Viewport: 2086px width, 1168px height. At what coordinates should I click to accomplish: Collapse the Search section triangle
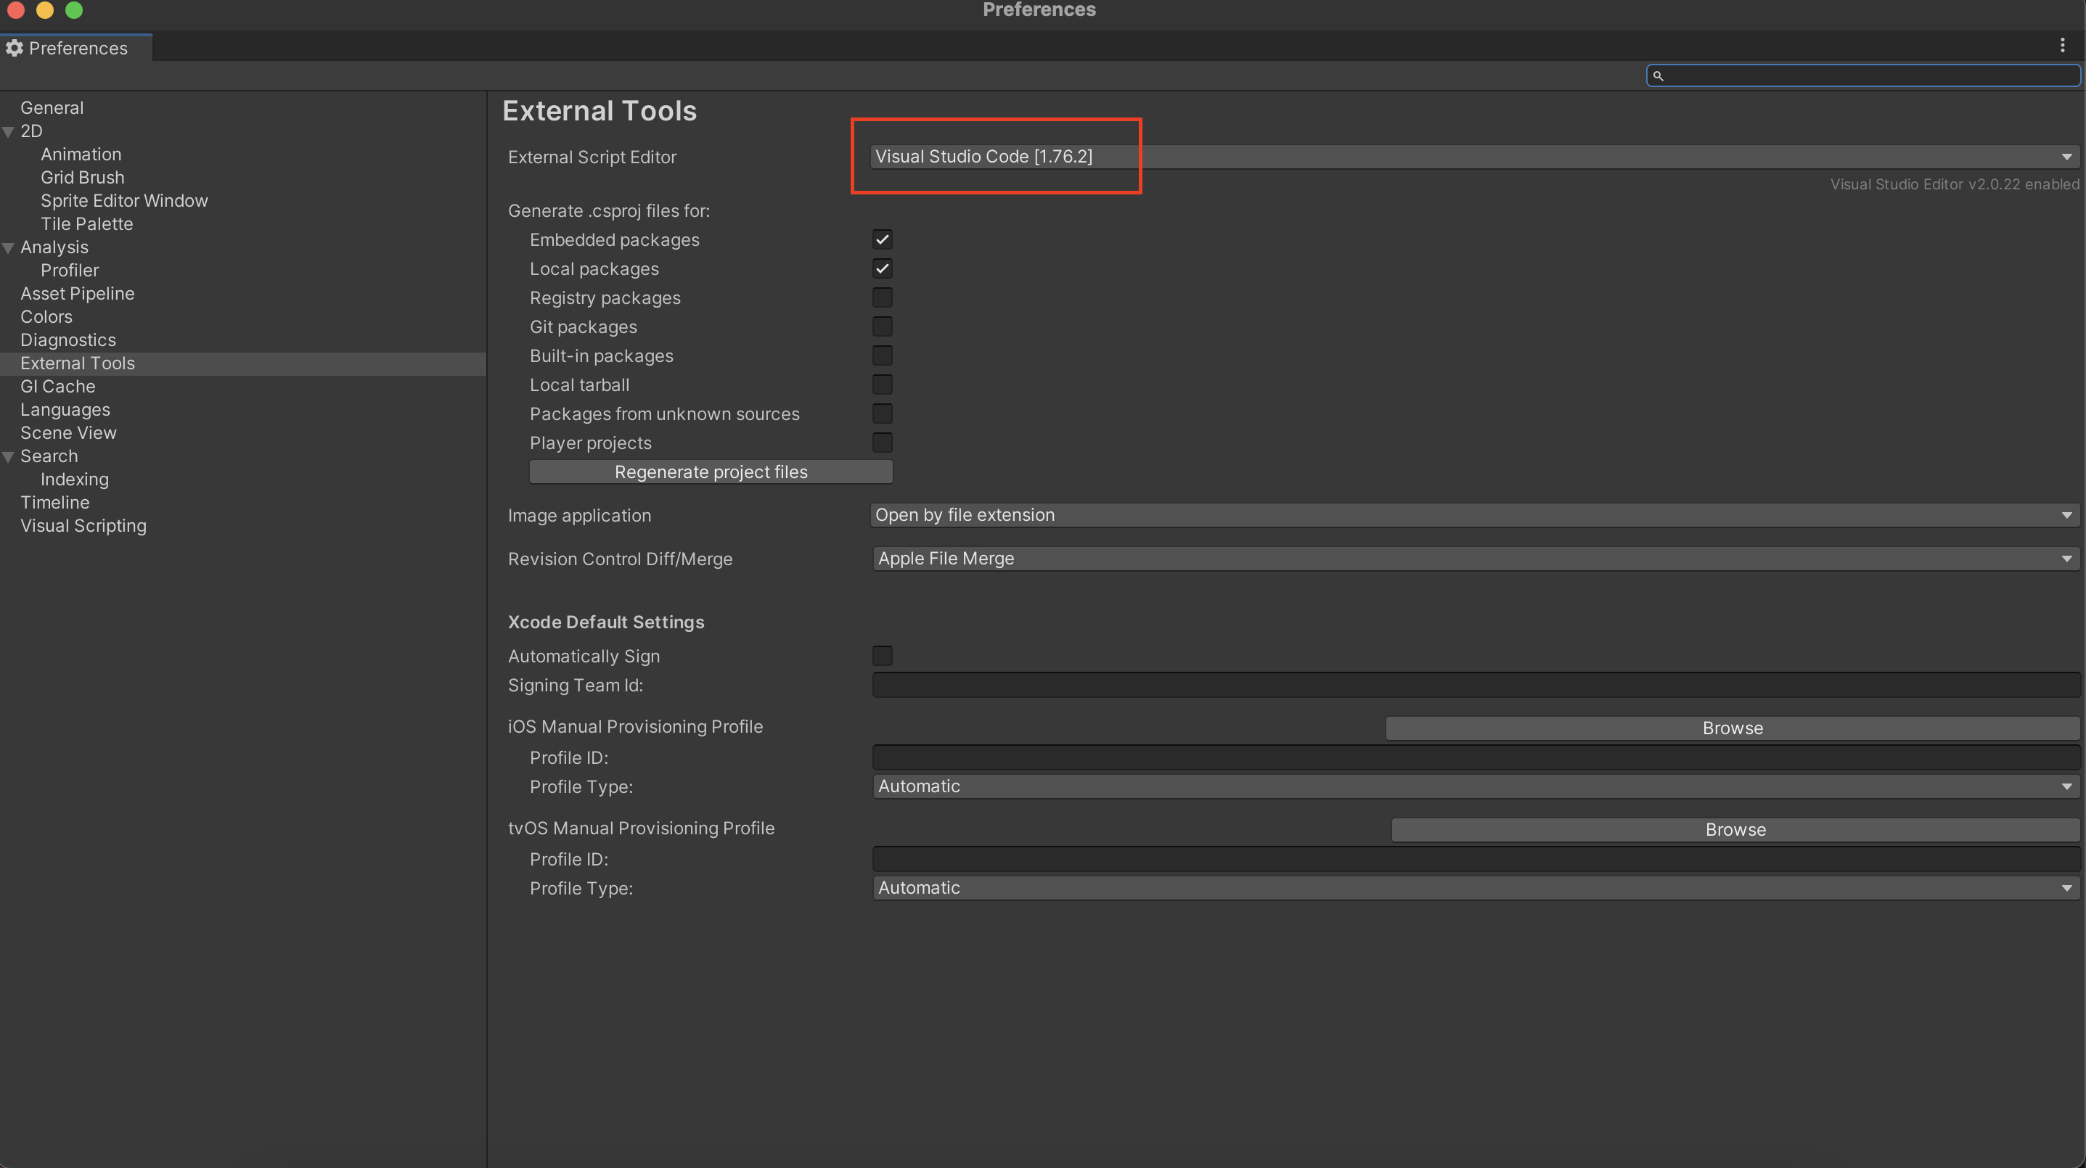[8, 456]
